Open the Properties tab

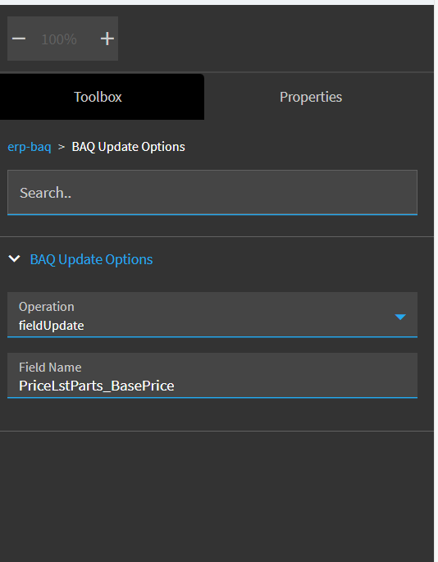point(311,97)
